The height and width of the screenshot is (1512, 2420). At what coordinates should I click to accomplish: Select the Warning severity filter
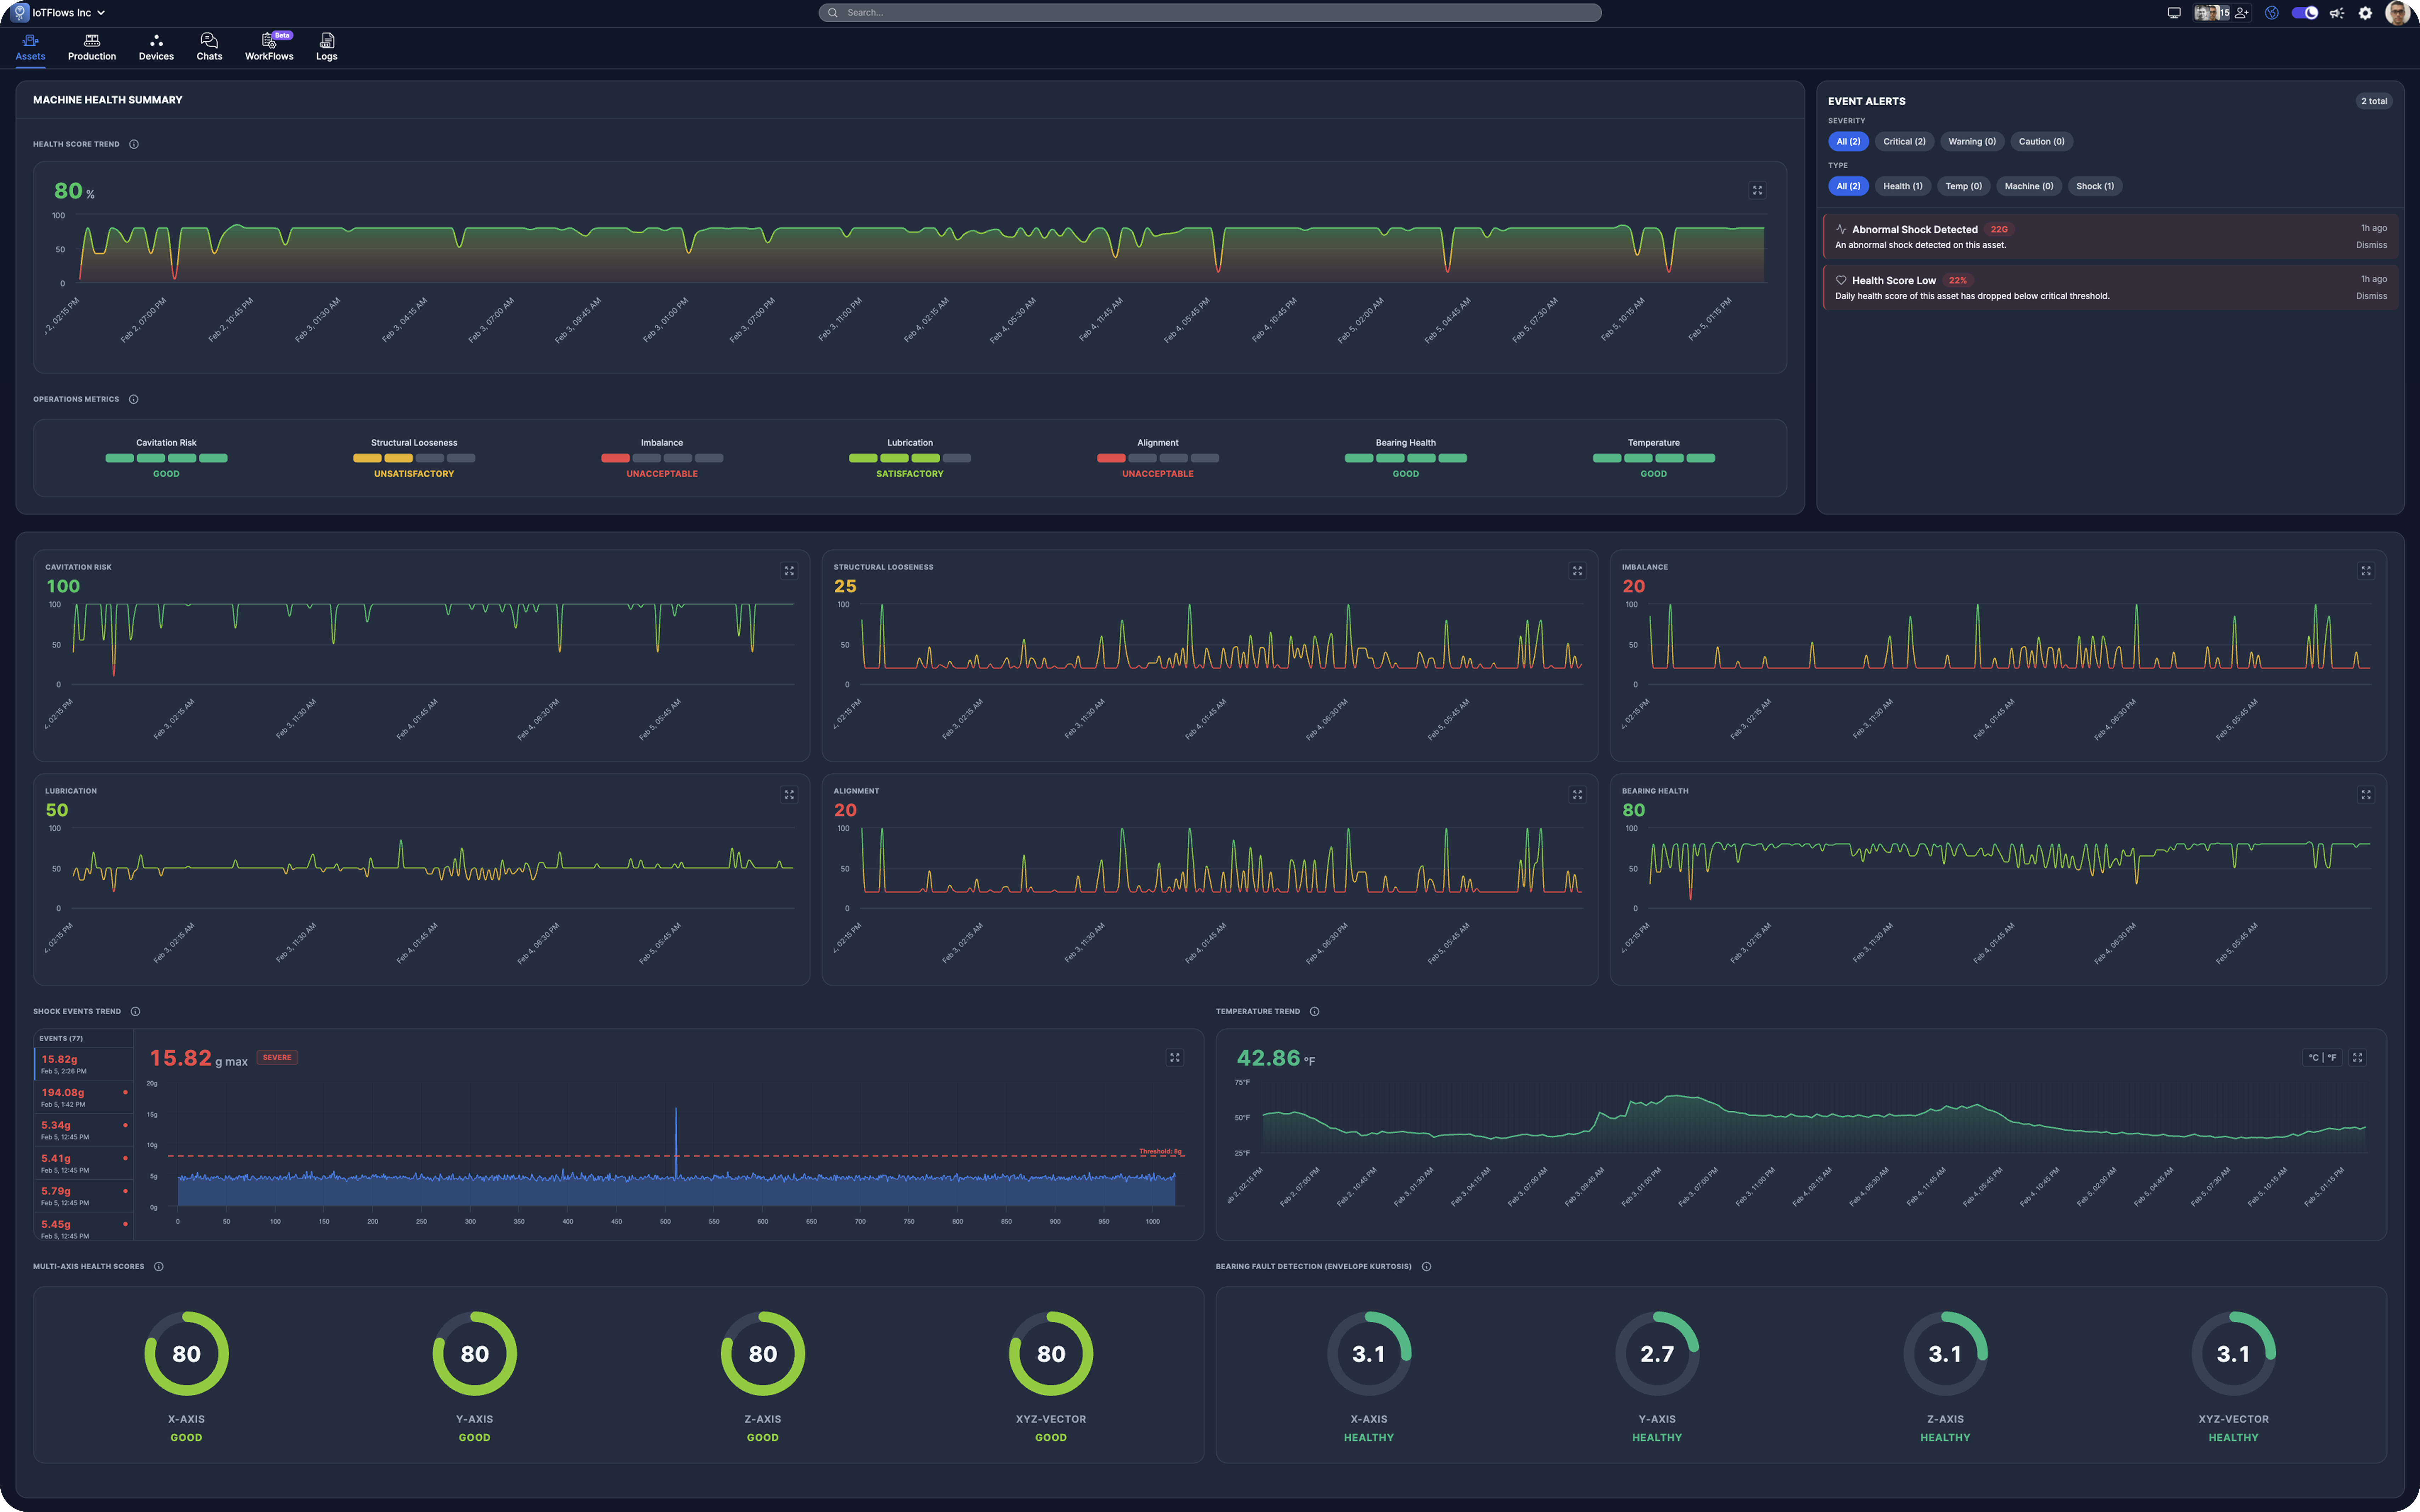1971,141
